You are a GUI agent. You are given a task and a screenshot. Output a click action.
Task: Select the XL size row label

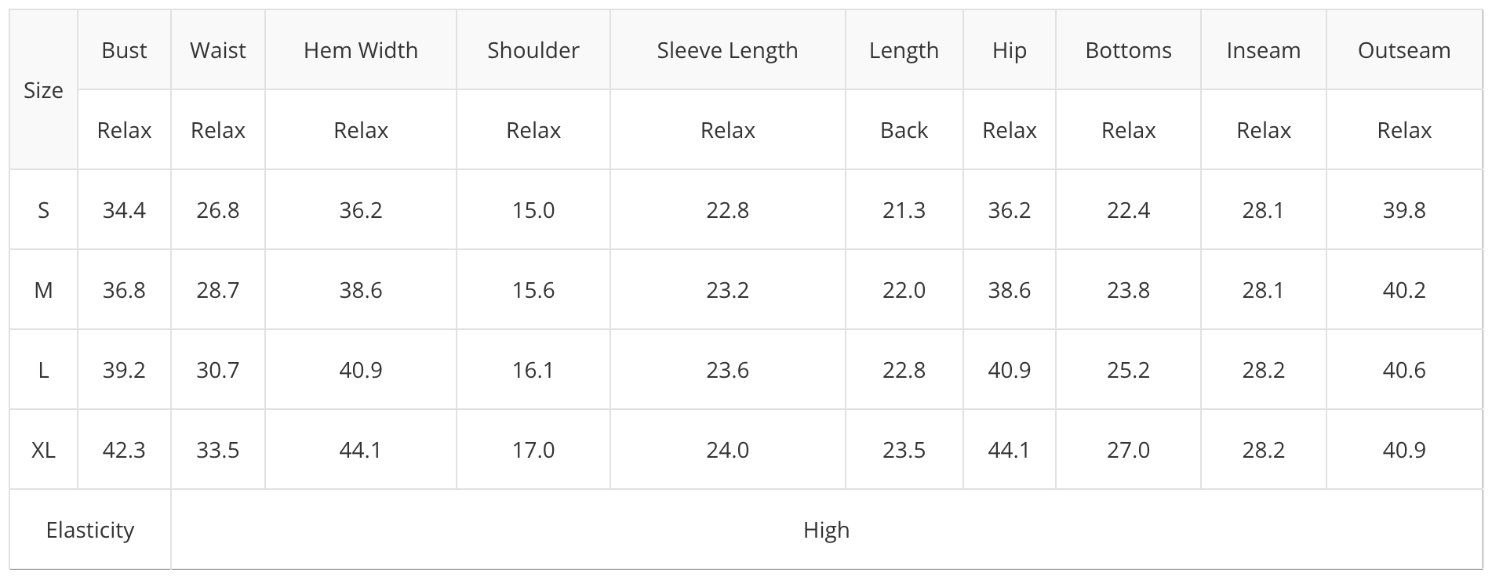pyautogui.click(x=43, y=450)
